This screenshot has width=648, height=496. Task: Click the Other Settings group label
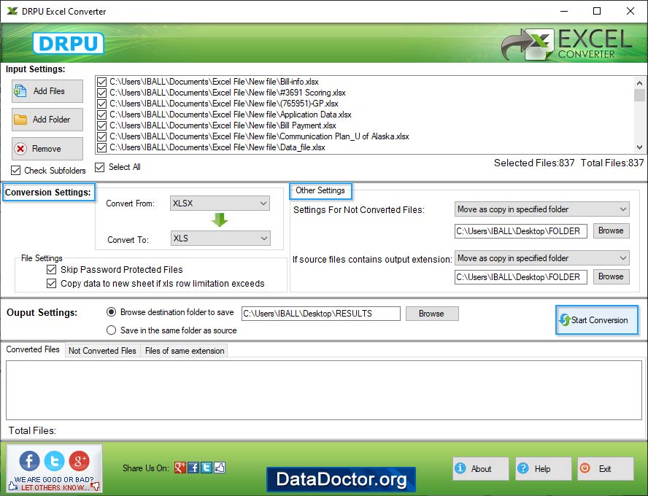(320, 191)
